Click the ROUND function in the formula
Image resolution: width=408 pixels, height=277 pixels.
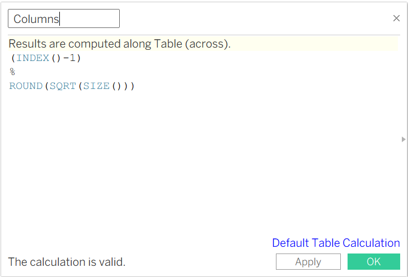click(26, 86)
